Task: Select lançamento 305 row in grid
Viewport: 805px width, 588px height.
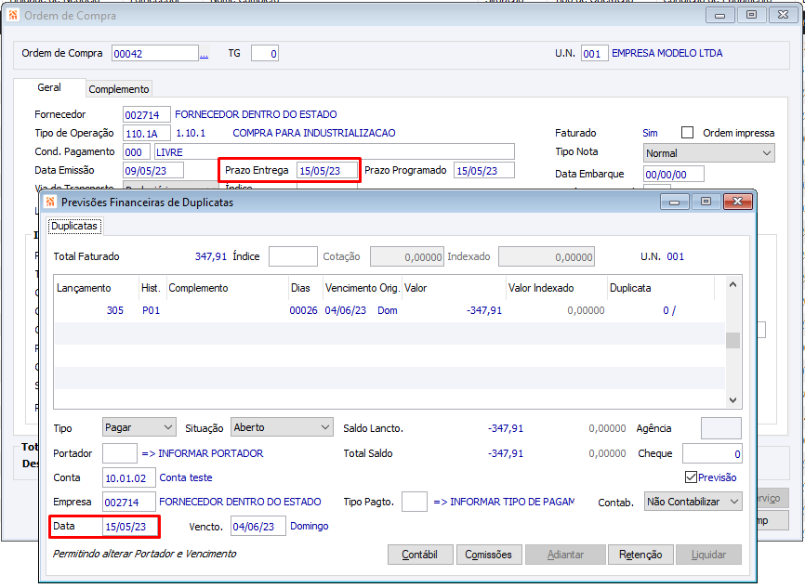Action: (x=389, y=310)
